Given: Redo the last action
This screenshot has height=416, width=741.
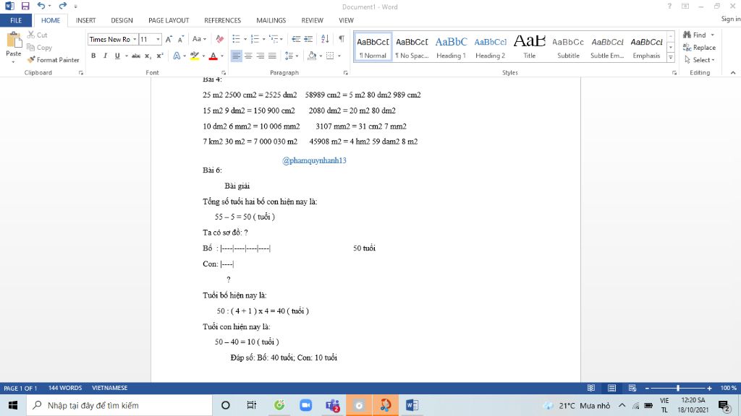Looking at the screenshot, I should coord(62,6).
